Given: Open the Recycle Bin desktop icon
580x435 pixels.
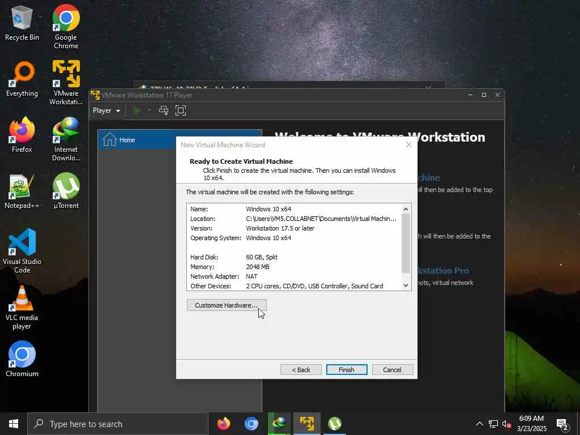Looking at the screenshot, I should 22,23.
